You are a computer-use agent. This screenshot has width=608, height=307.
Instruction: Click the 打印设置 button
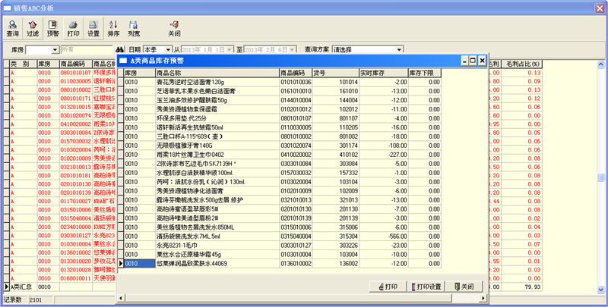426,287
